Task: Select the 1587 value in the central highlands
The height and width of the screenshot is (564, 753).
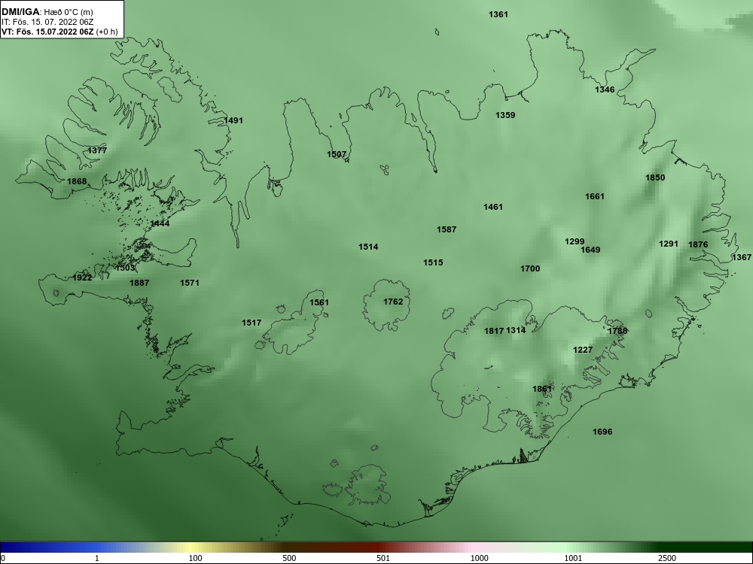Action: [446, 229]
